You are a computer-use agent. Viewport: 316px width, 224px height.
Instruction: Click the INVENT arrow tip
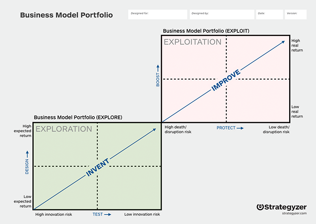point(154,130)
